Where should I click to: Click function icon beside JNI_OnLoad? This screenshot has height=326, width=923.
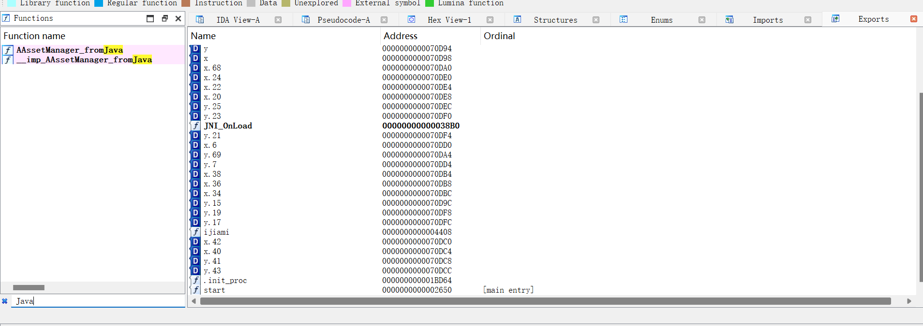(x=196, y=126)
